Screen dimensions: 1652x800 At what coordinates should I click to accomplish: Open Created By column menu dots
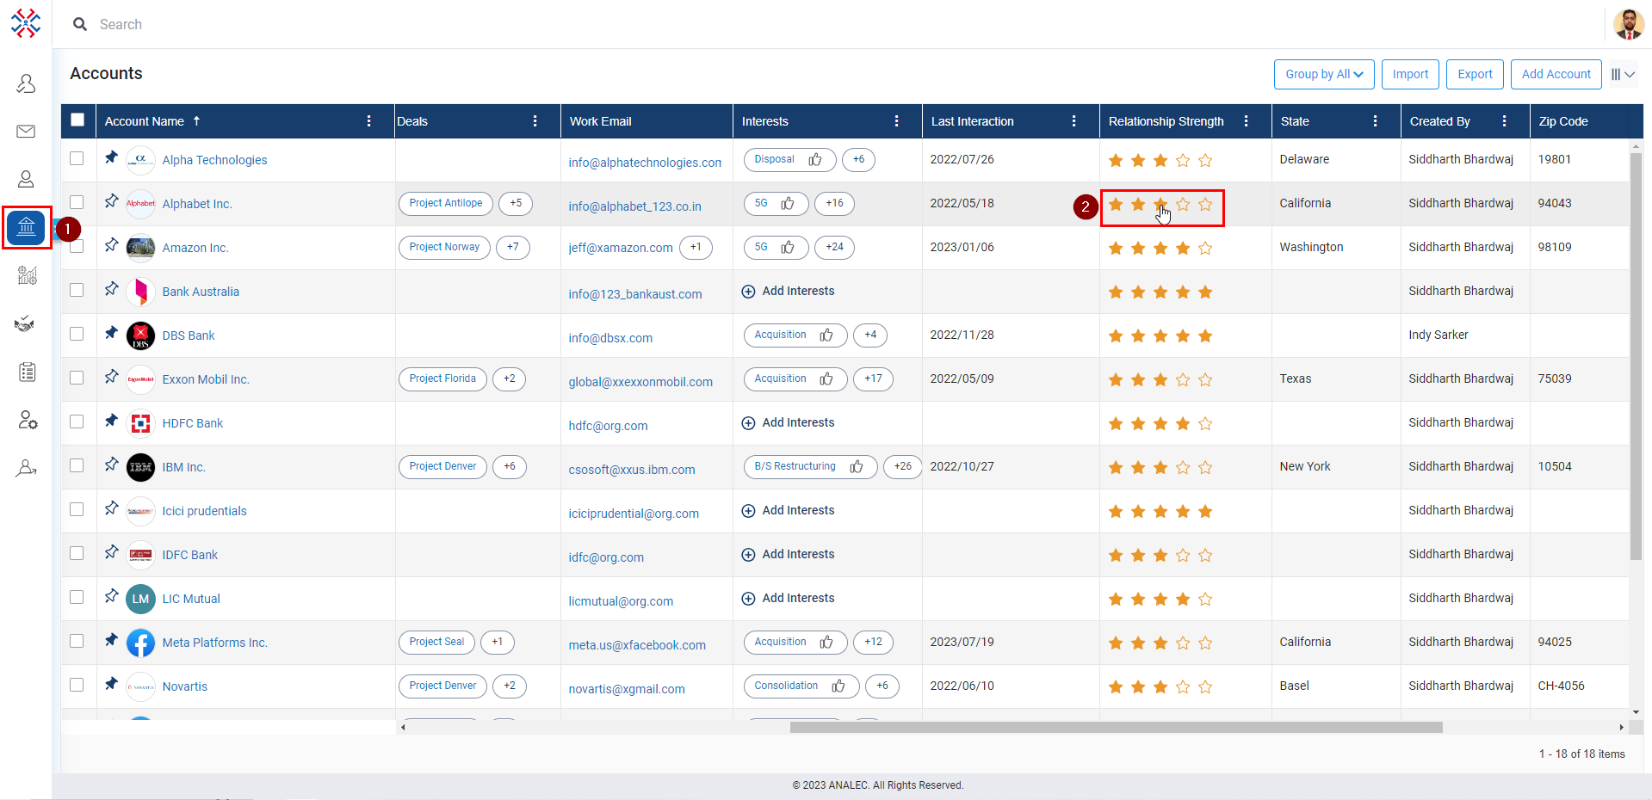tap(1504, 121)
